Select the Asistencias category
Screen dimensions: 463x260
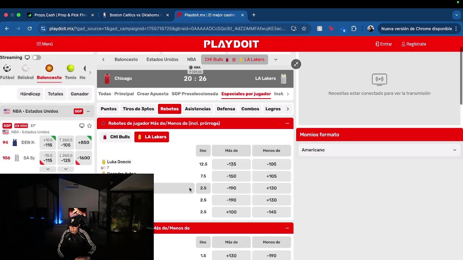197,109
